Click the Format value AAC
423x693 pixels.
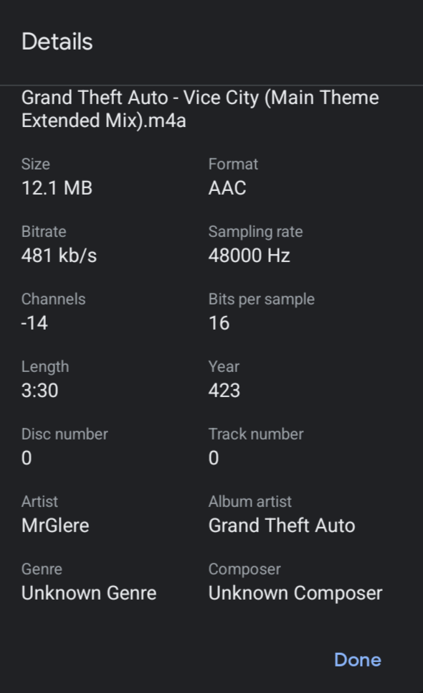point(228,187)
